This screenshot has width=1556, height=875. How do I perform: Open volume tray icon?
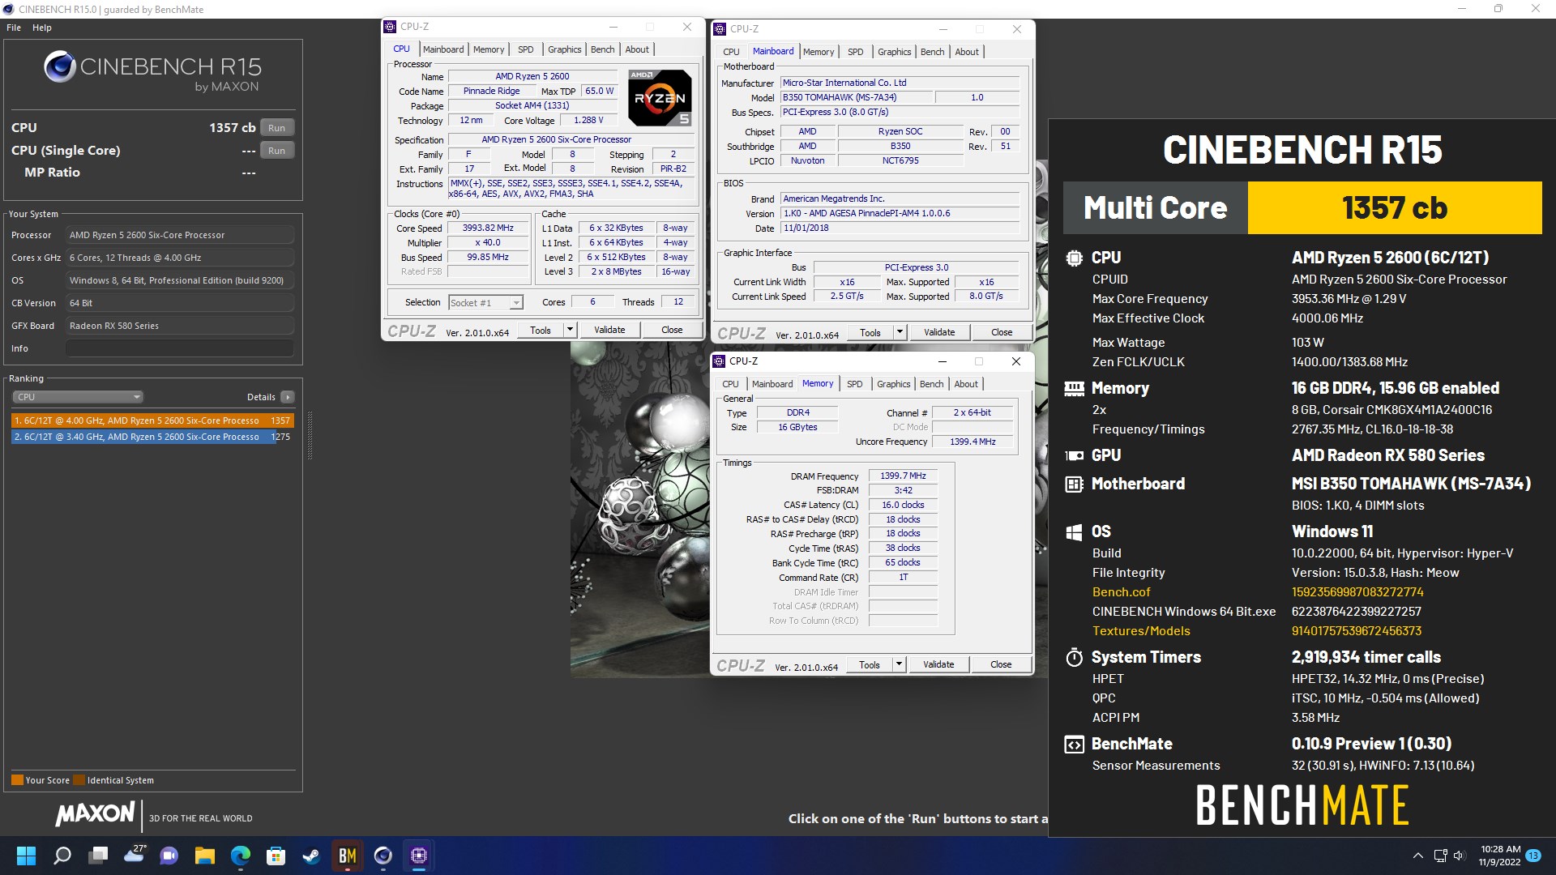pyautogui.click(x=1460, y=856)
